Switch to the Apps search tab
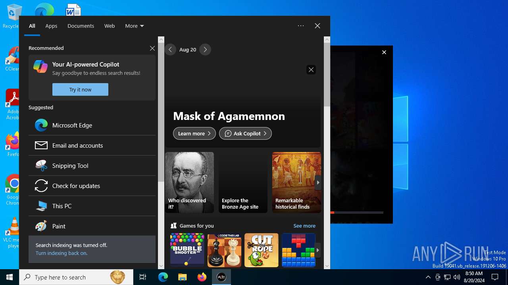This screenshot has width=508, height=285. pos(51,26)
